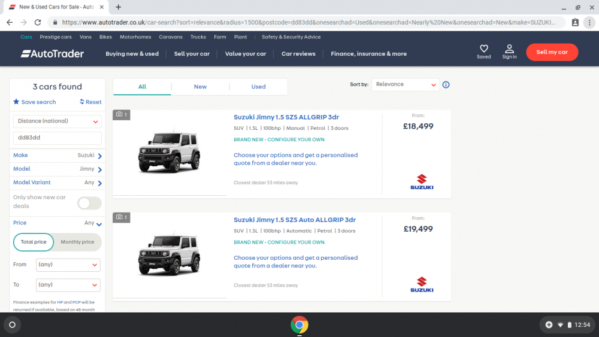599x337 pixels.
Task: Switch to New cars tab
Action: [200, 87]
